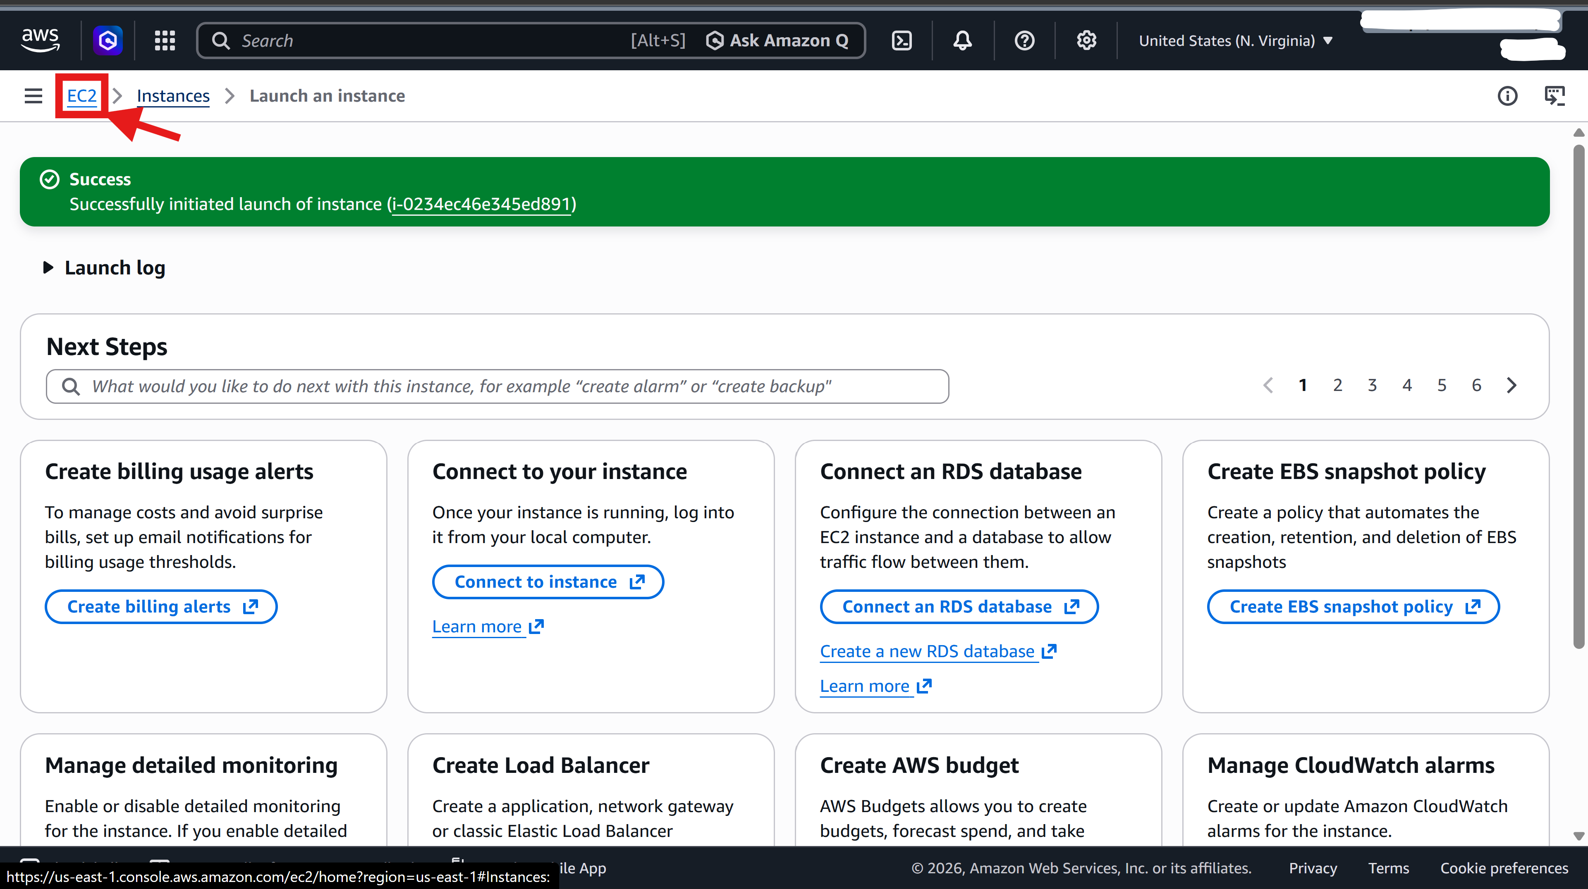Open the AWS home logo
Screen dimensions: 1588x889
pyautogui.click(x=40, y=40)
